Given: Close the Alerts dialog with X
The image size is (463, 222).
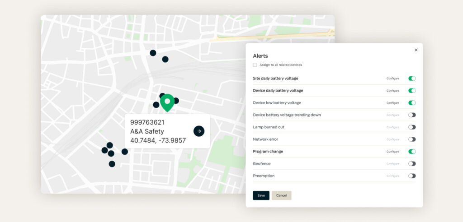Looking at the screenshot, I should [x=416, y=50].
